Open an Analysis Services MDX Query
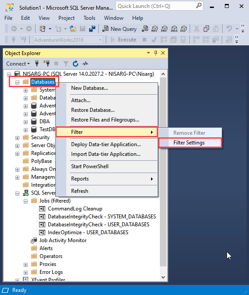The image size is (249, 295). pyautogui.click(x=155, y=29)
